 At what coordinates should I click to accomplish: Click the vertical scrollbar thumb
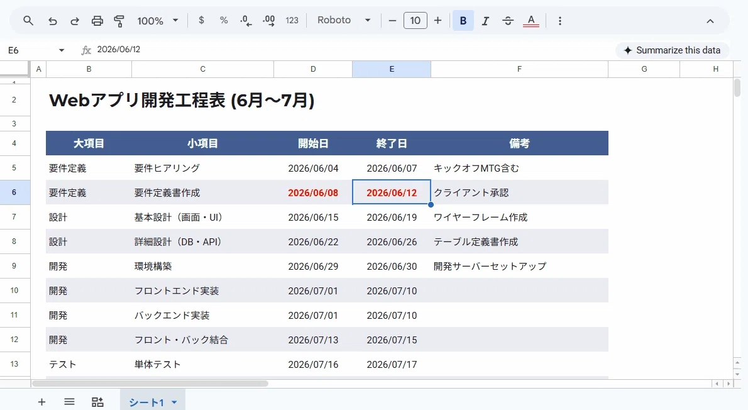(737, 88)
